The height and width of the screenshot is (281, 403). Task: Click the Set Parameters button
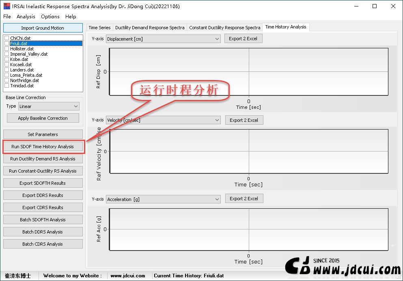[x=43, y=134]
